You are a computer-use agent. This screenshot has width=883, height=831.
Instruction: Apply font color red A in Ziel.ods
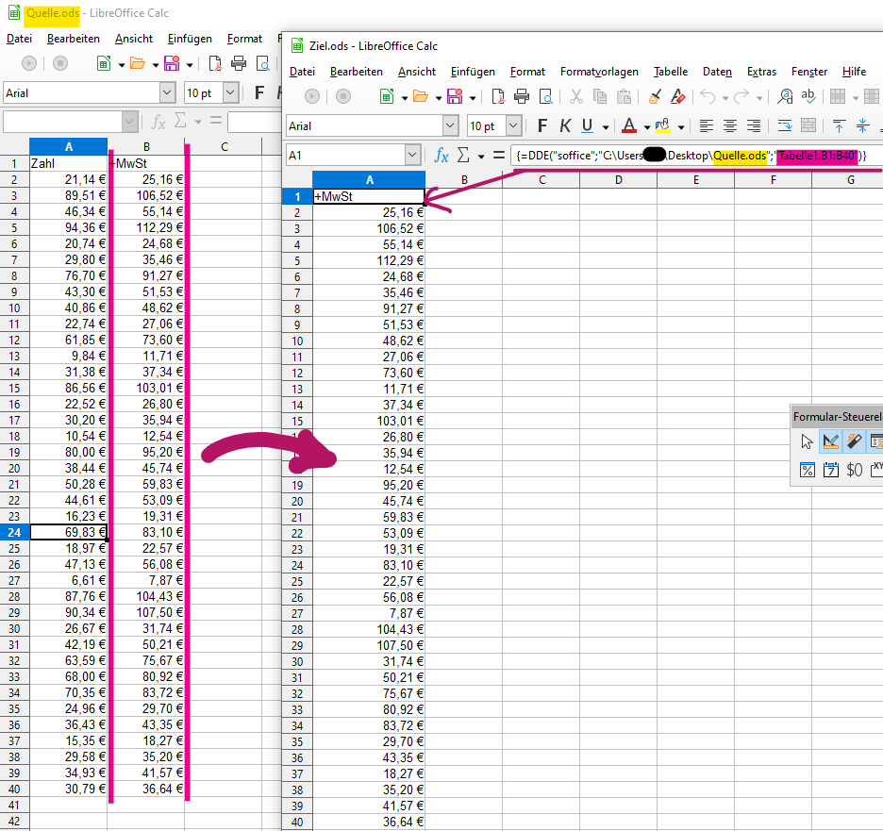click(x=629, y=126)
